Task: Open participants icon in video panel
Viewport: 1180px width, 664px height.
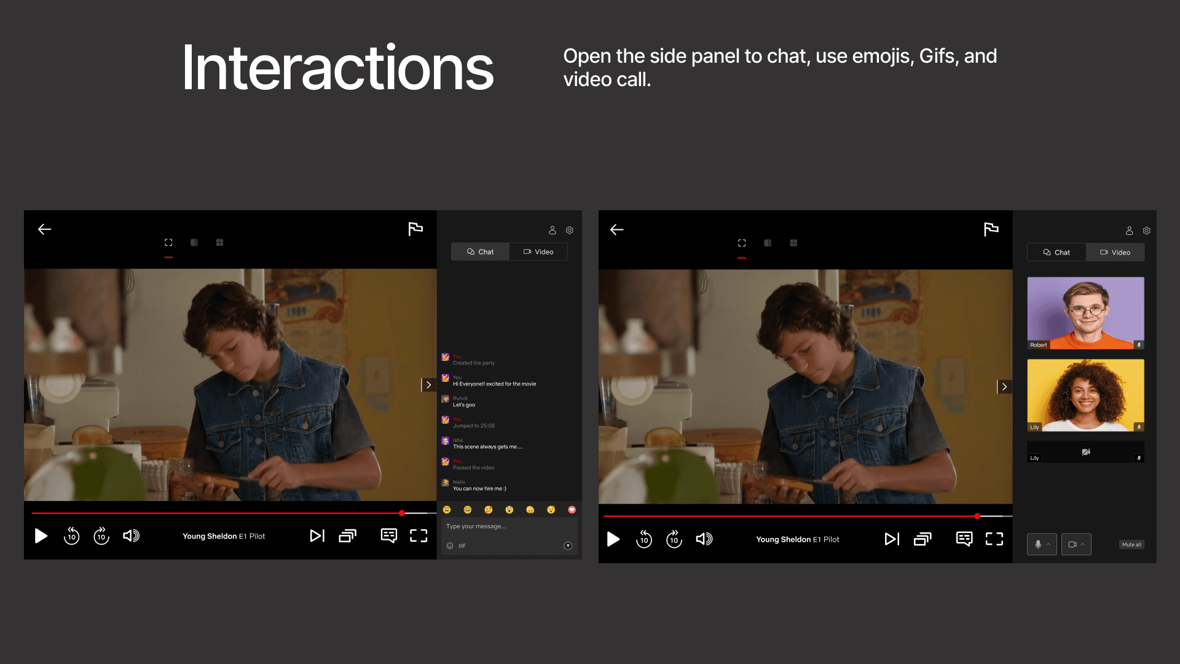Action: coord(1129,231)
